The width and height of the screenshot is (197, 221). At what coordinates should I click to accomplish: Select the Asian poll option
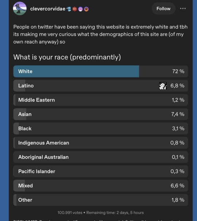tap(101, 114)
